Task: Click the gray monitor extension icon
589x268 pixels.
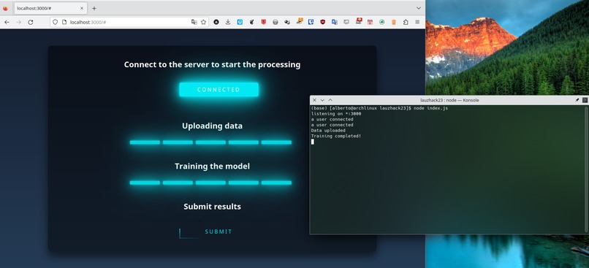Action: coord(346,22)
